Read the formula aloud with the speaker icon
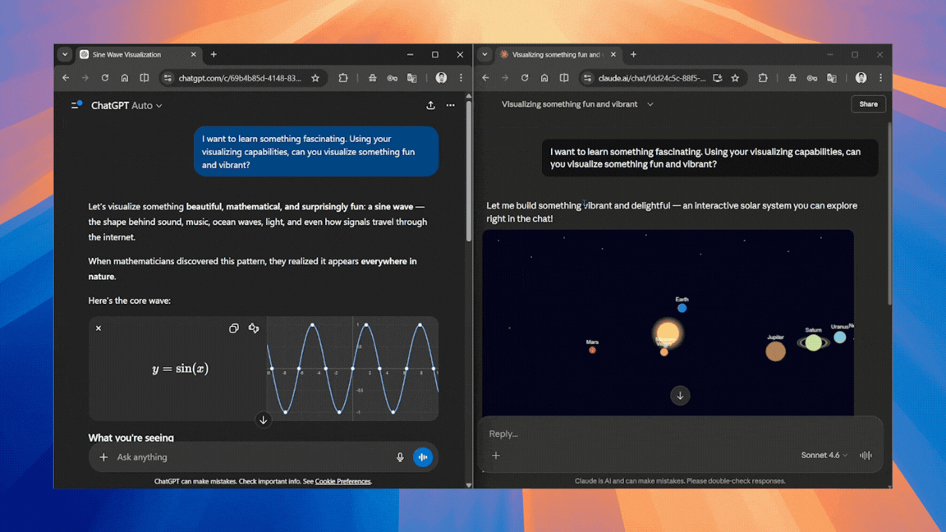The height and width of the screenshot is (532, 946). click(x=254, y=328)
